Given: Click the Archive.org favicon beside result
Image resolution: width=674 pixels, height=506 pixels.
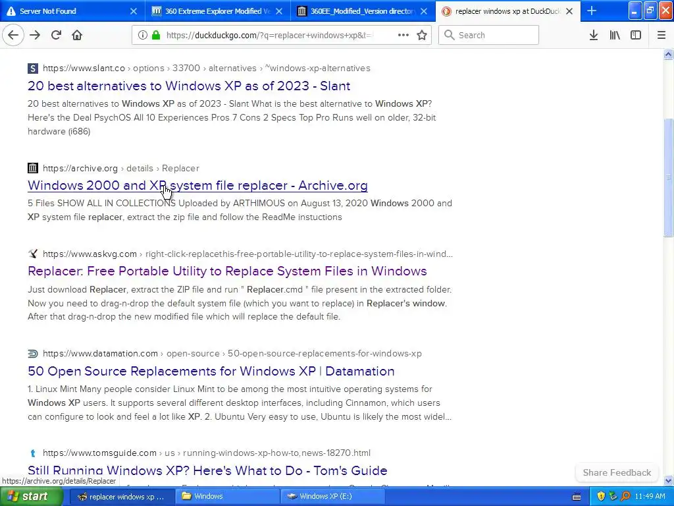Looking at the screenshot, I should pos(33,168).
